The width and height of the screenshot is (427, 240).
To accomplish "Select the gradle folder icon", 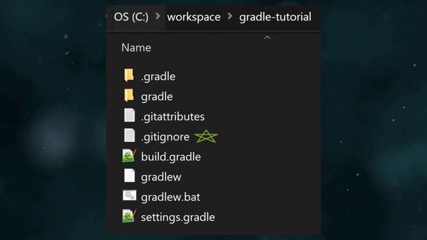I will (x=129, y=95).
